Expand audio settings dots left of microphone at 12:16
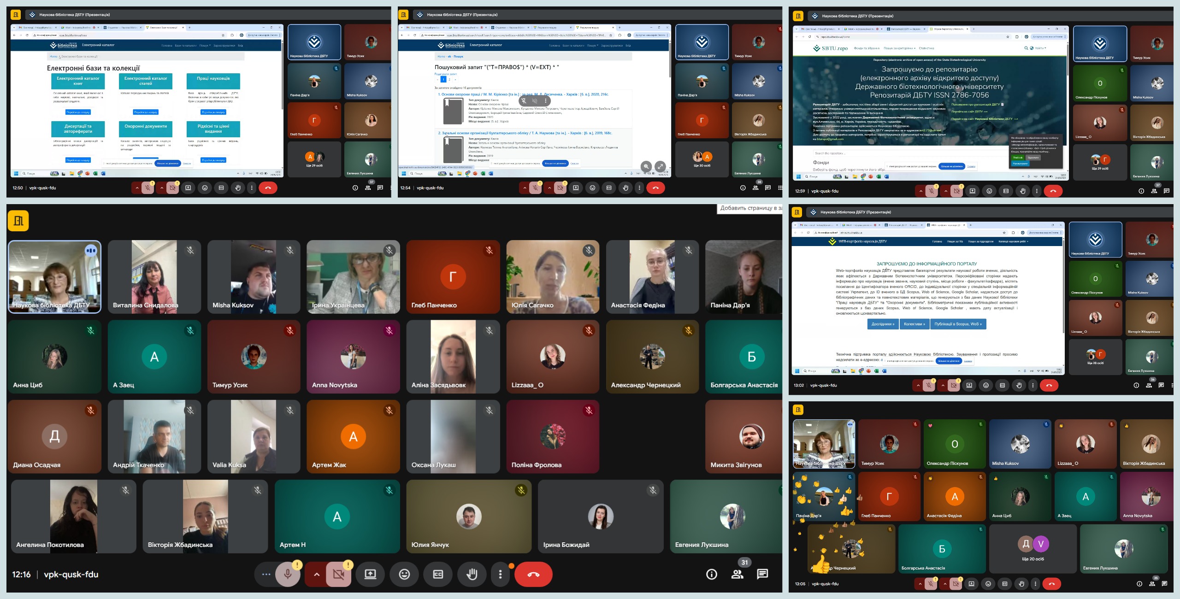This screenshot has width=1180, height=599. (x=266, y=574)
